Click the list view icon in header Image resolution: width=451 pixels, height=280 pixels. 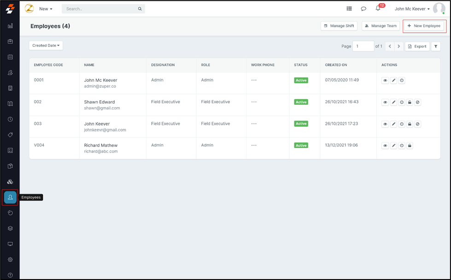point(349,9)
